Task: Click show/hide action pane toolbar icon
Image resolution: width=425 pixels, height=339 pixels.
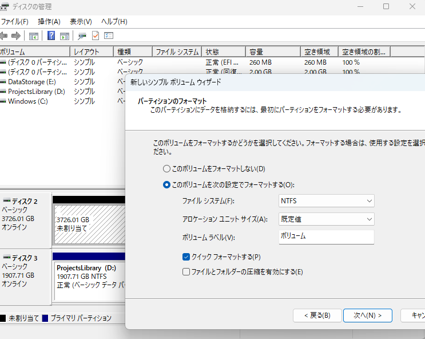Action: [65, 36]
